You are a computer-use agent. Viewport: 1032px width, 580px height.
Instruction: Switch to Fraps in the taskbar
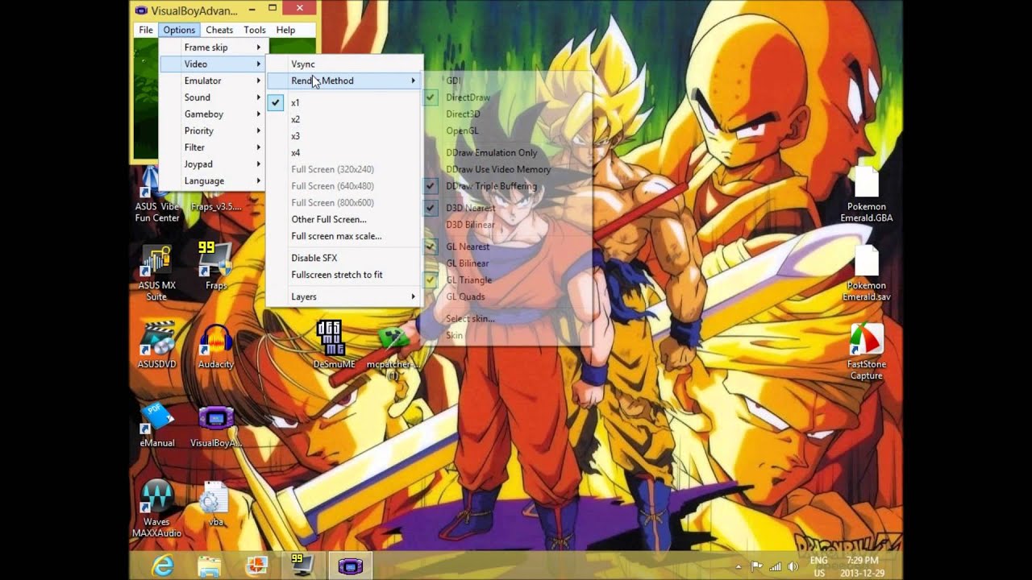(x=303, y=566)
